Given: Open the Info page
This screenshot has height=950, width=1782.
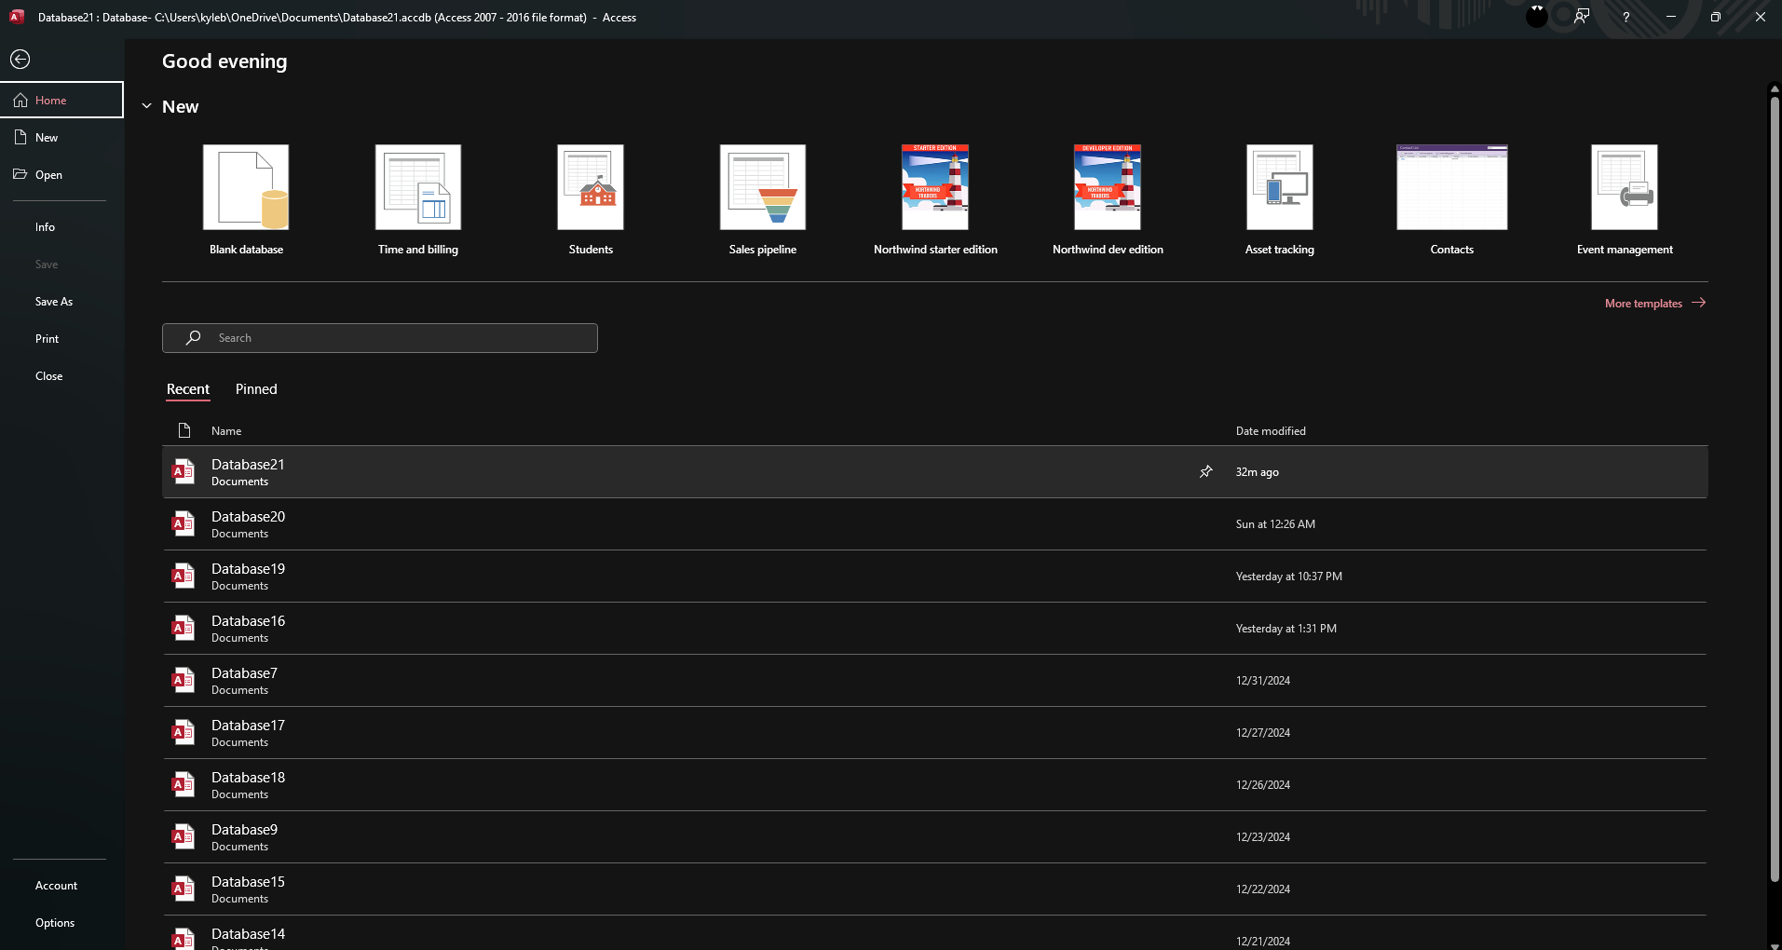Looking at the screenshot, I should 61,227.
